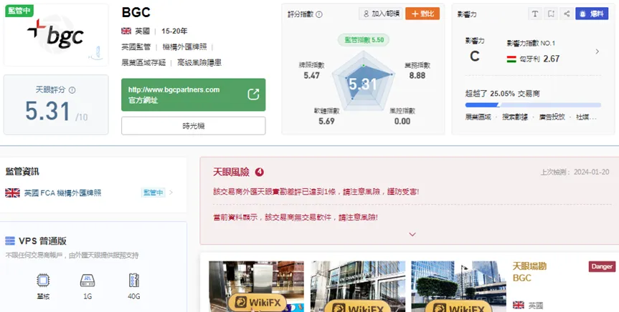
Task: Click the 天眼風險 heading
Action: tap(232, 172)
